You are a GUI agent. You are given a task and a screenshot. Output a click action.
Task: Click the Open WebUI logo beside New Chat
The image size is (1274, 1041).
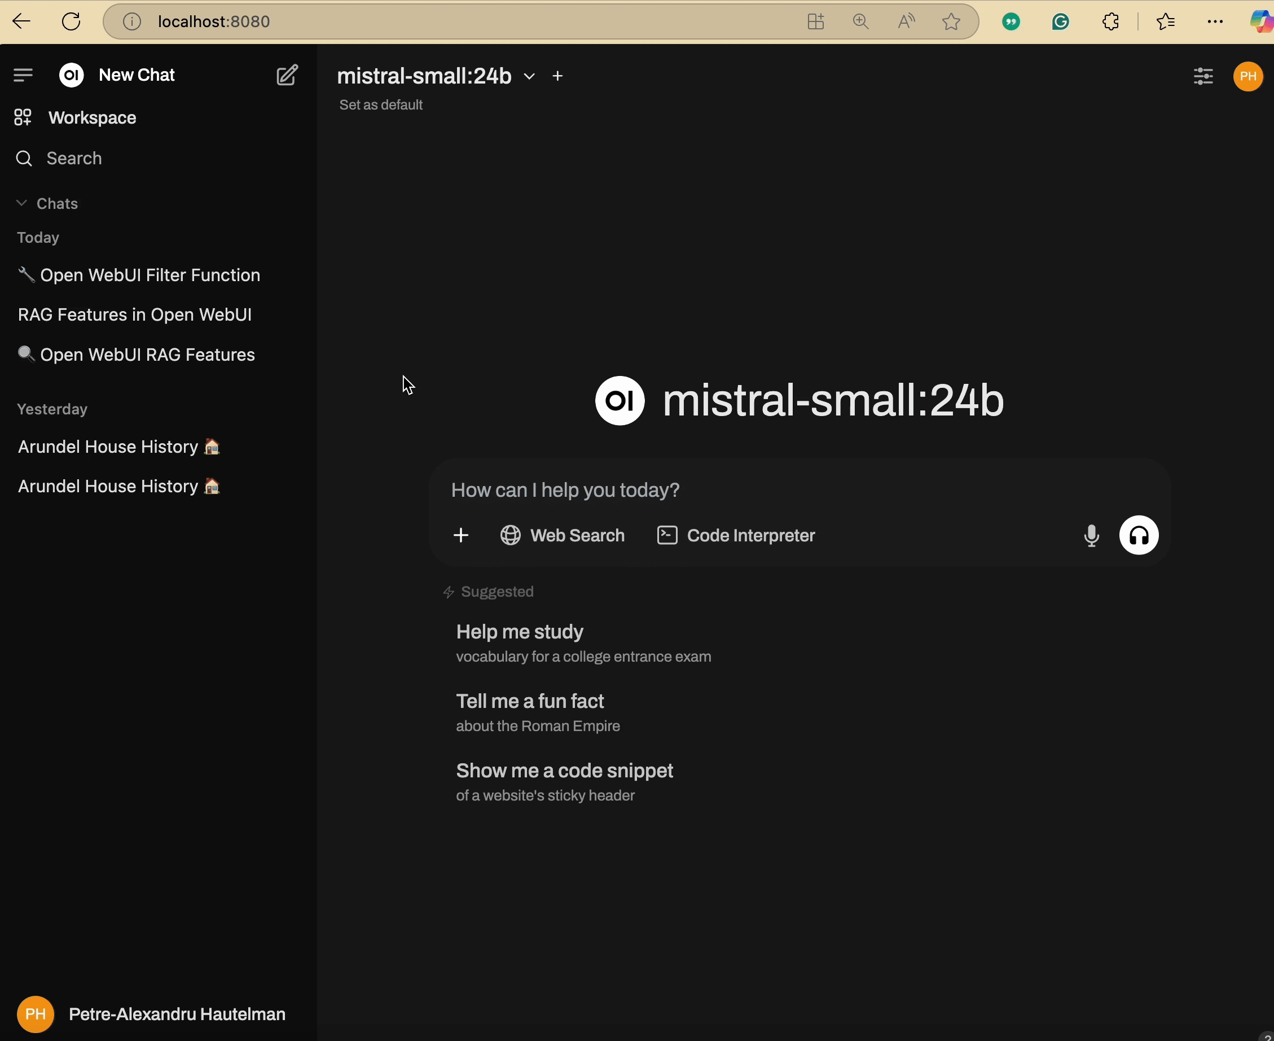pos(71,75)
